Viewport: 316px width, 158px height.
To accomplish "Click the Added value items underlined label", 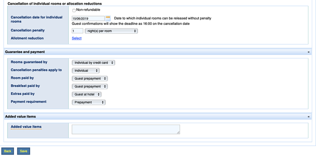I will [x=26, y=127].
